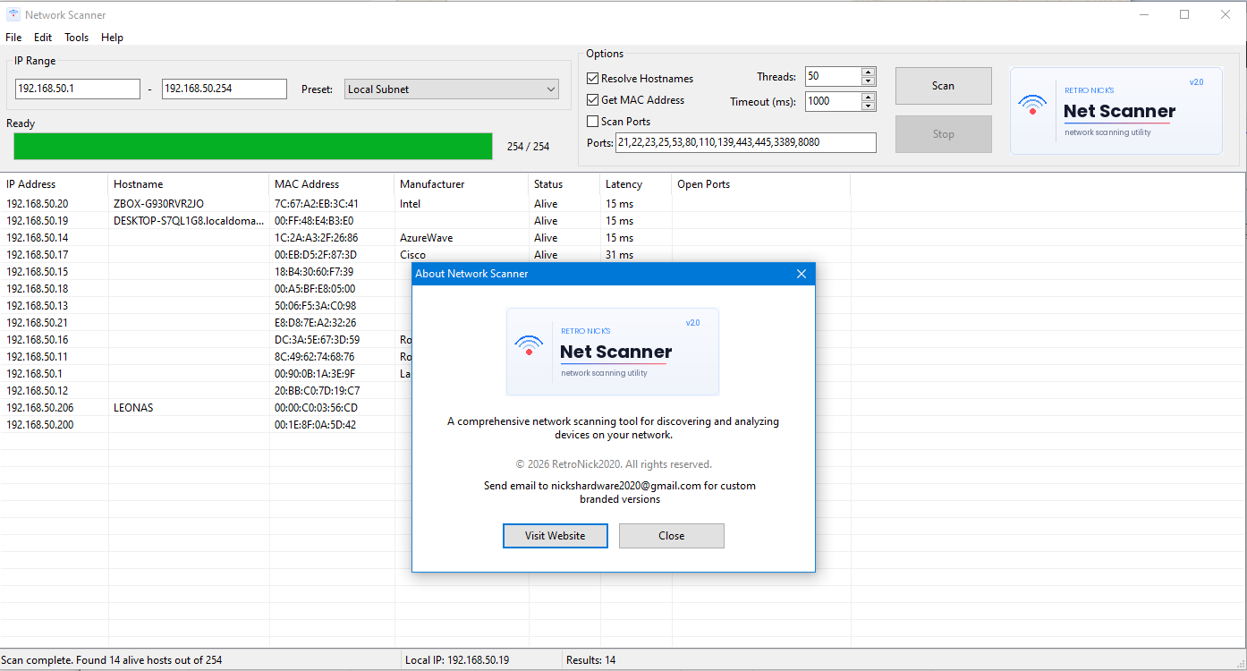The height and width of the screenshot is (671, 1247).
Task: Click the Timeout (ms) number field
Action: [x=833, y=101]
